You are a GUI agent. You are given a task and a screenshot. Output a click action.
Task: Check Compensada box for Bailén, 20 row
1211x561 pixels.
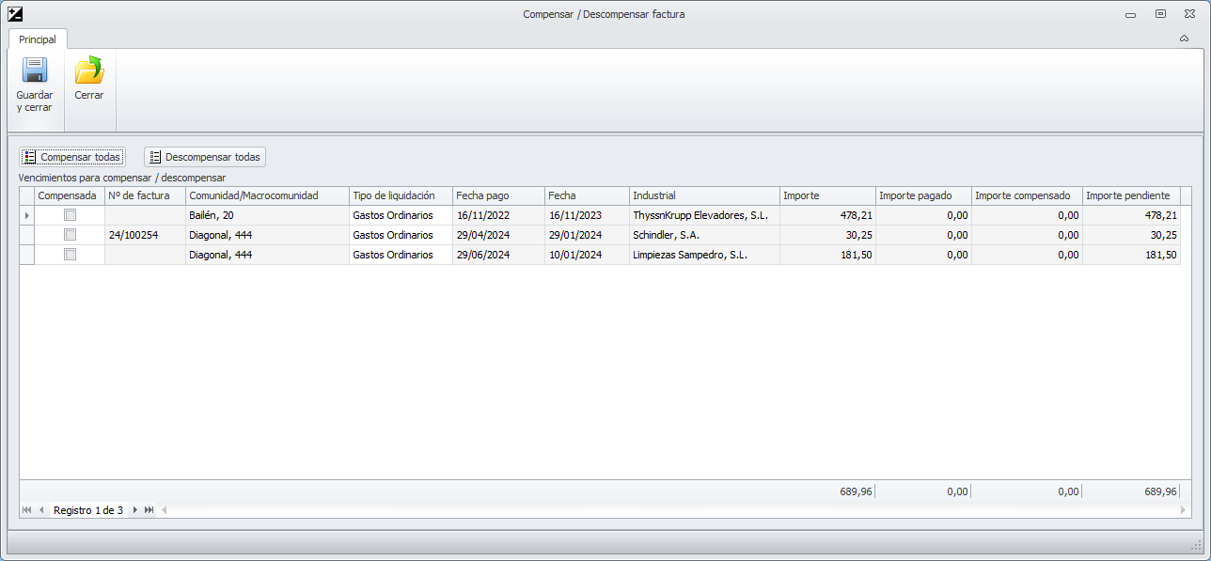[x=70, y=215]
